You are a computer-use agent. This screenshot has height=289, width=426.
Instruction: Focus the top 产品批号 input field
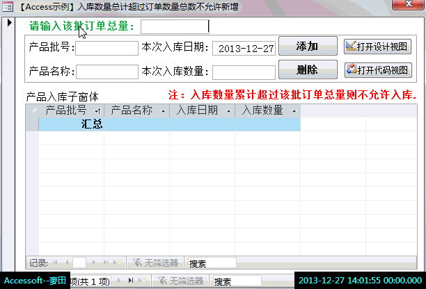point(106,48)
